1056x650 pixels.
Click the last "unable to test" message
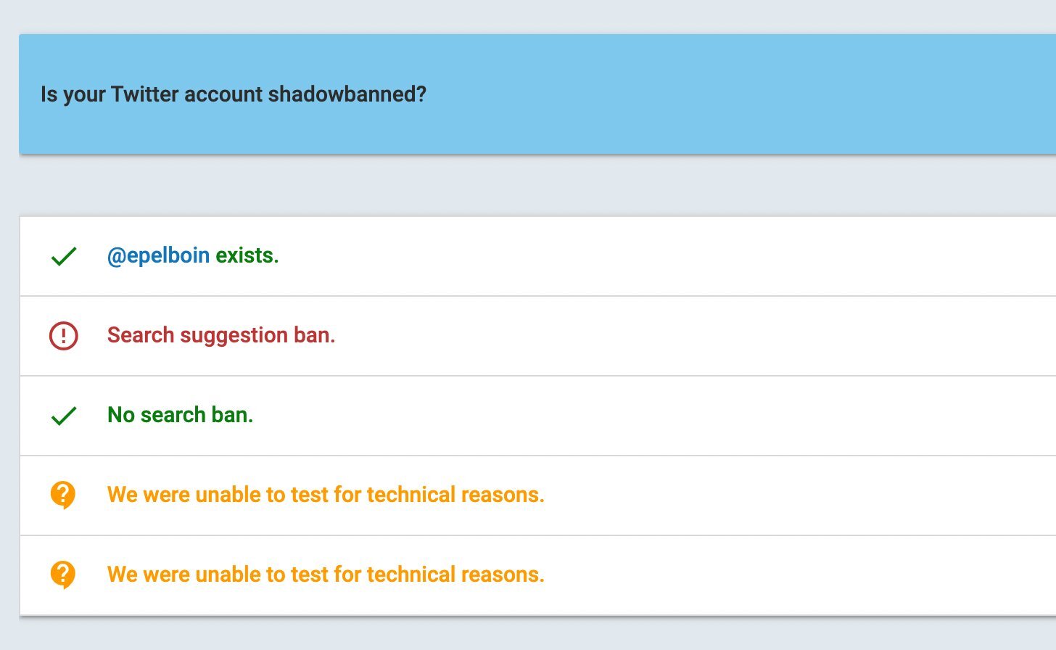pos(326,575)
